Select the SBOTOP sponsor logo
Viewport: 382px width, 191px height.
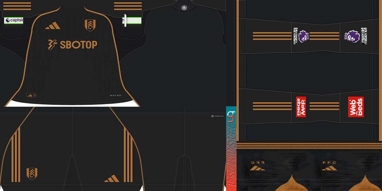72,45
